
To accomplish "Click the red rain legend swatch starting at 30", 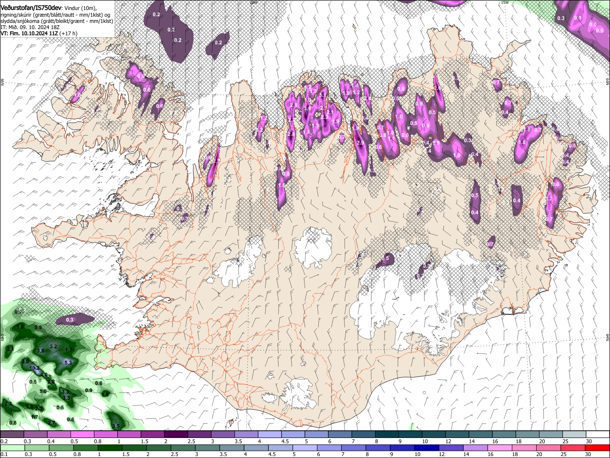I will (x=597, y=448).
